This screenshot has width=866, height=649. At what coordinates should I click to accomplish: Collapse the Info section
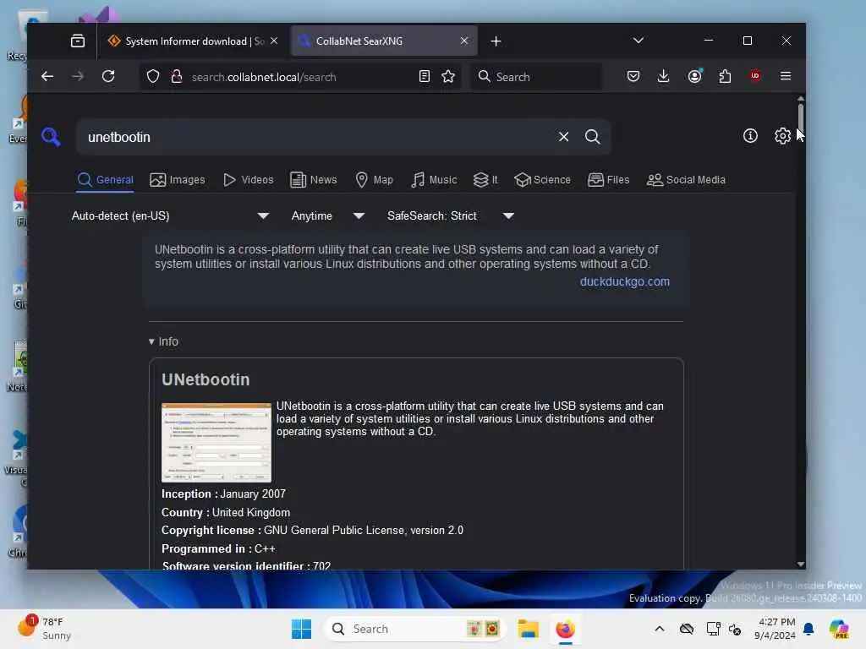163,341
